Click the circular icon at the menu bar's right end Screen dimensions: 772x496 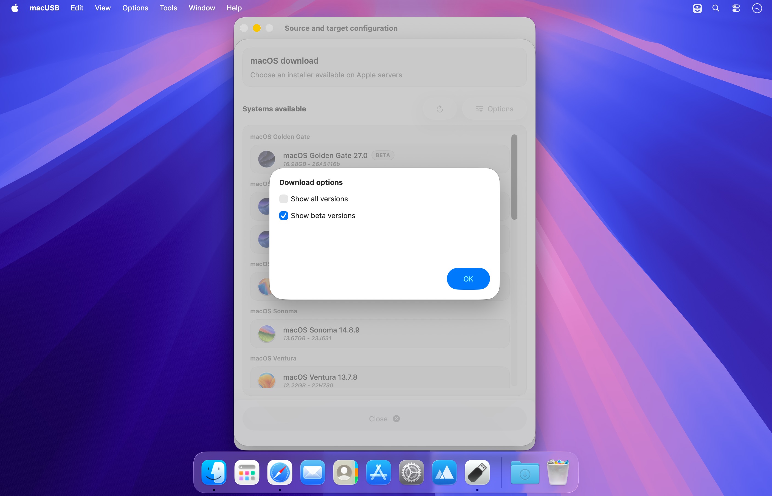point(757,8)
